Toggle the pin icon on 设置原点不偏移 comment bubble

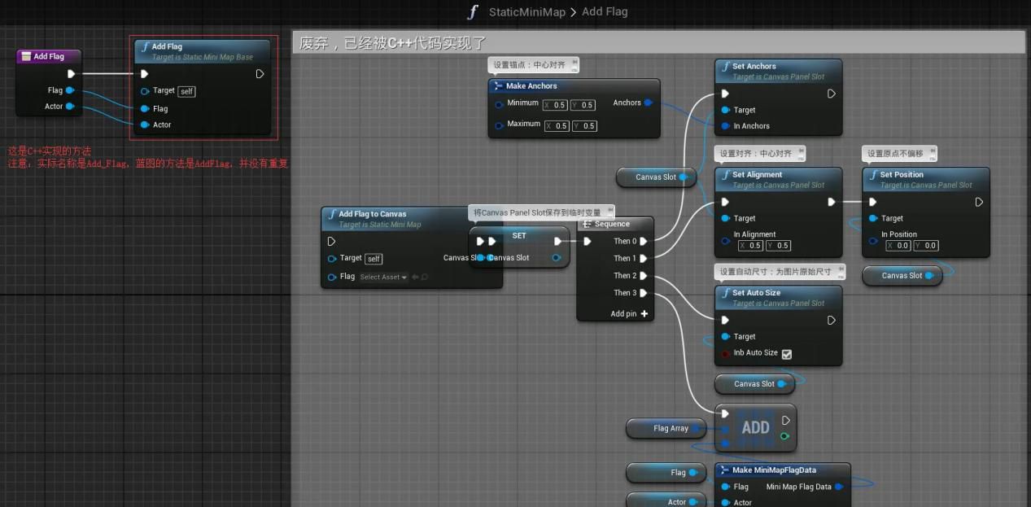click(933, 151)
